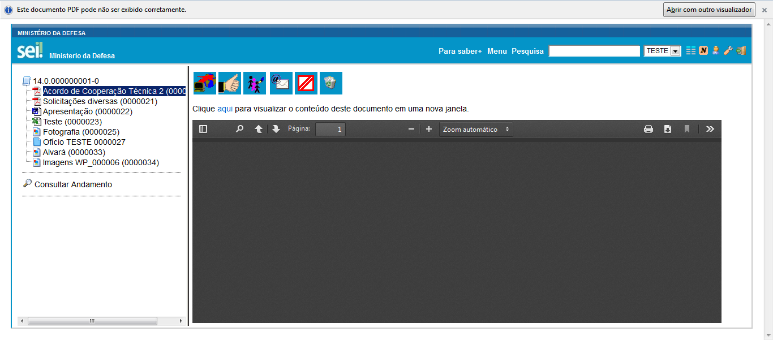This screenshot has width=773, height=340.
Task: Open PDF viewer tools double-arrow menu
Action: coord(710,129)
